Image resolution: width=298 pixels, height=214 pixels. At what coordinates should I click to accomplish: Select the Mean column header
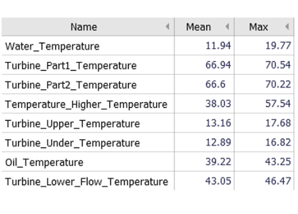204,27
